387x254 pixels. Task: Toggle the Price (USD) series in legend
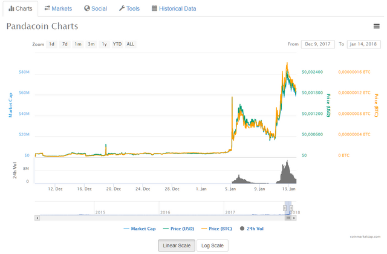coord(179,229)
